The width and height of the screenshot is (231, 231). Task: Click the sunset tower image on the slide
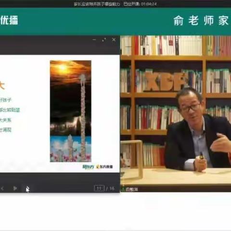(x=71, y=111)
